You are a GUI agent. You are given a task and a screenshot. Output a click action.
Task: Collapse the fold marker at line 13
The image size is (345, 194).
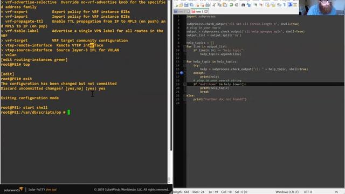click(184, 61)
